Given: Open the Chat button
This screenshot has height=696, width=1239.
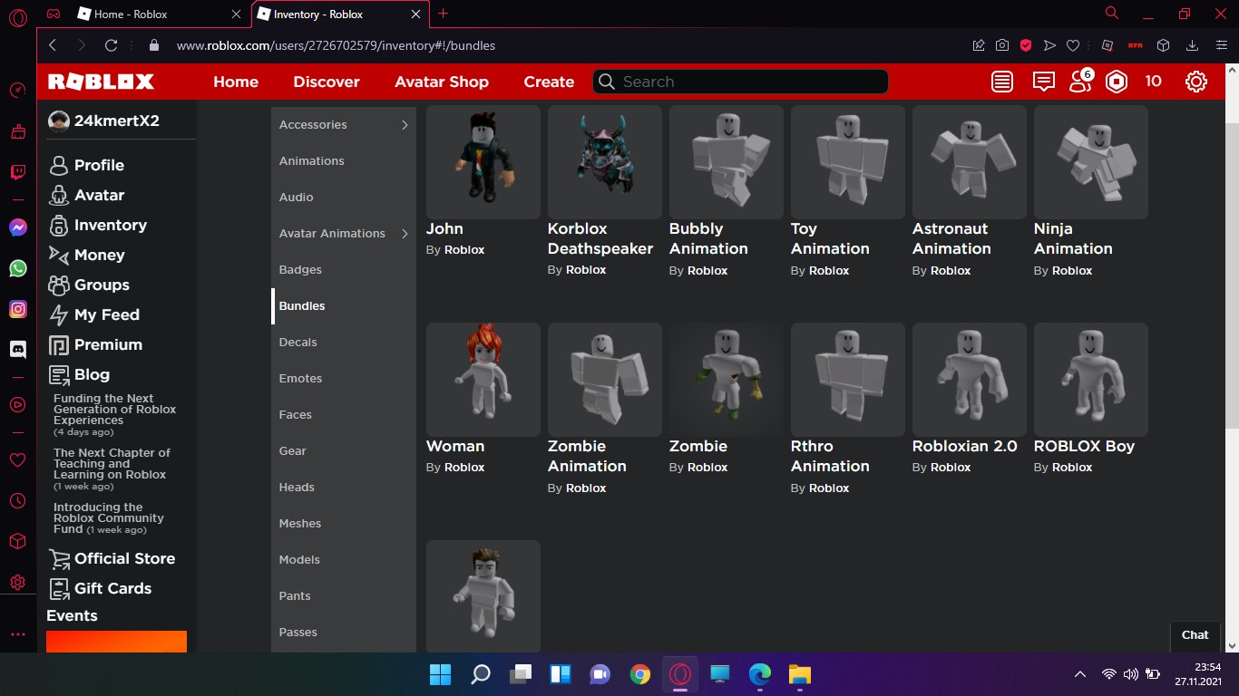Looking at the screenshot, I should tap(1195, 635).
